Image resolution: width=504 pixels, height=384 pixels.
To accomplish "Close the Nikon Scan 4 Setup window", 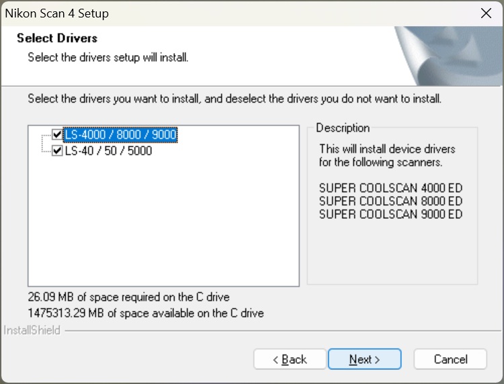I will coord(486,13).
